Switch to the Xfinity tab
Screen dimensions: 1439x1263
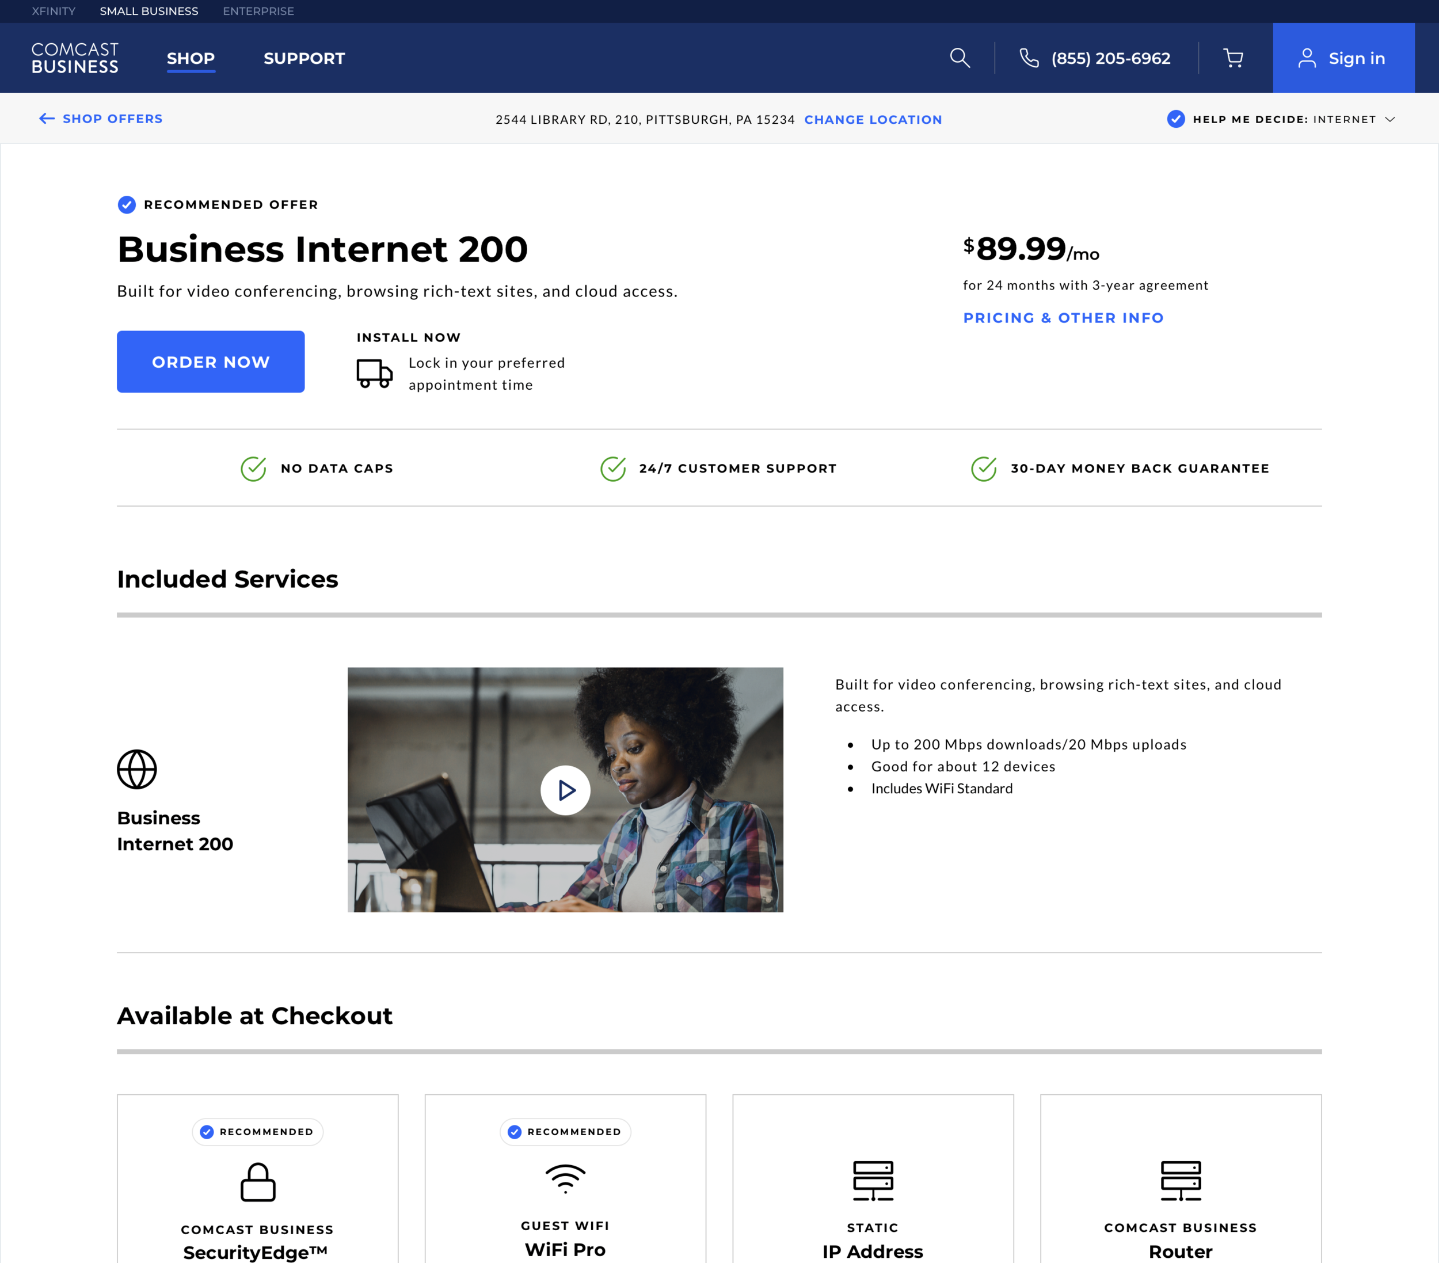click(x=54, y=12)
